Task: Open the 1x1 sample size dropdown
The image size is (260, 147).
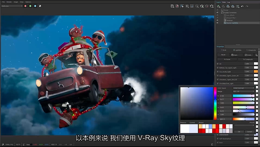Action: (18, 144)
